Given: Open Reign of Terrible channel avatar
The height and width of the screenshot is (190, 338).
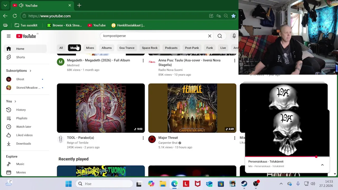Looking at the screenshot, I should pyautogui.click(x=61, y=139).
